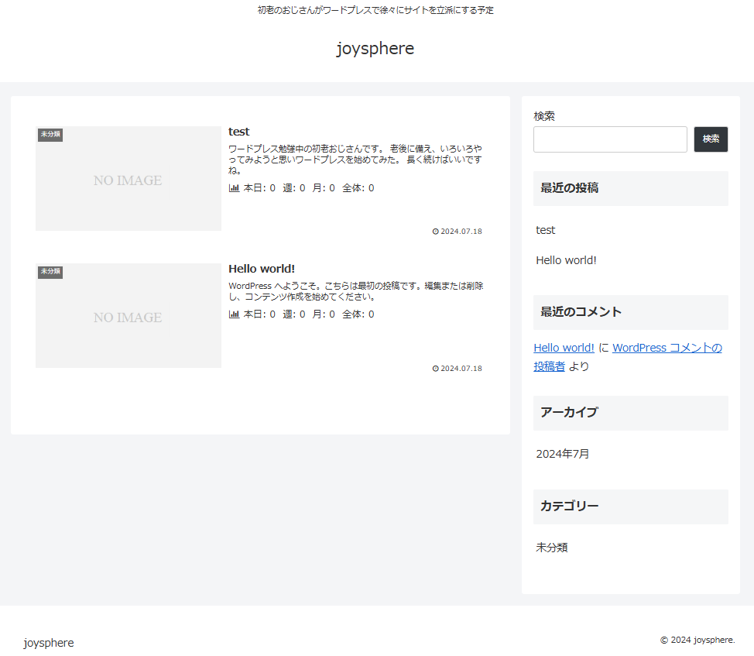Screen dimensions: 754x656
Task: Click the clock icon beside test post date
Action: tap(435, 232)
